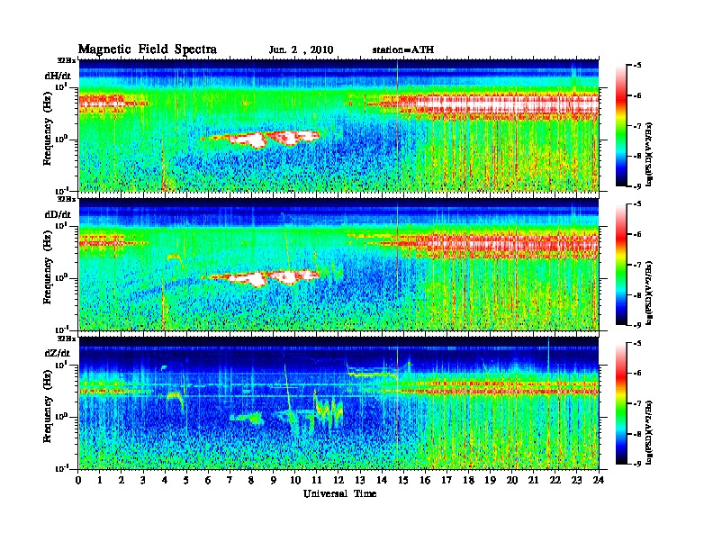
Task: Click the 10^0 frequency tick of the dZ/dt panel
Action: pos(60,416)
